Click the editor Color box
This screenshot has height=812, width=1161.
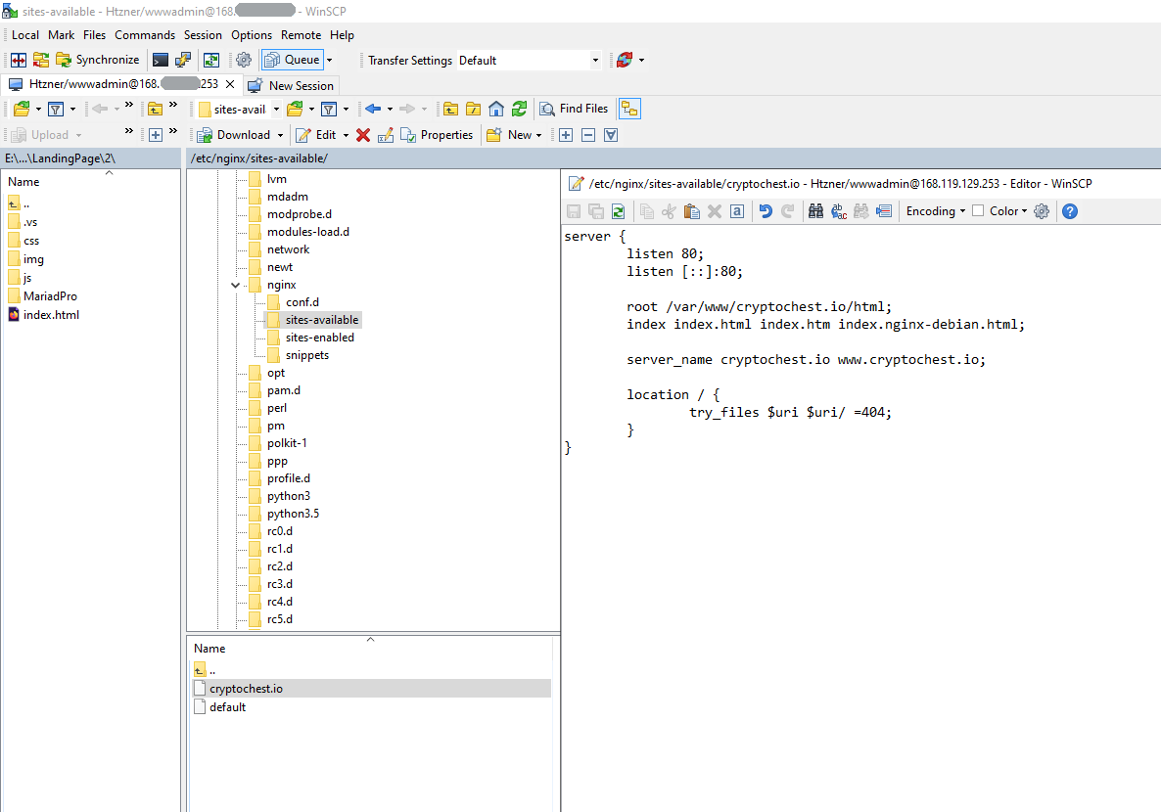pyautogui.click(x=978, y=211)
